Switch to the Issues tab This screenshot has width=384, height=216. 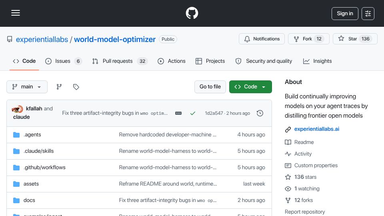click(x=64, y=61)
